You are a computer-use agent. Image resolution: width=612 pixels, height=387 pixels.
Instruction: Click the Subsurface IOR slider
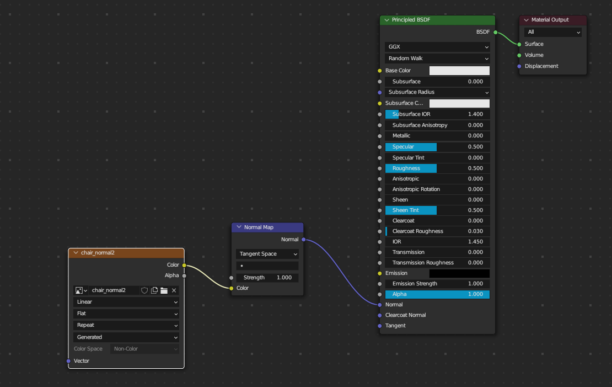437,114
